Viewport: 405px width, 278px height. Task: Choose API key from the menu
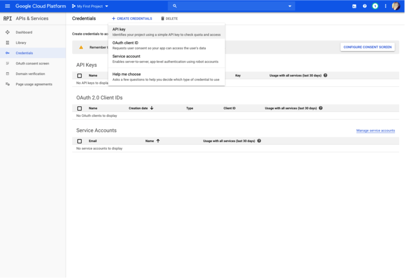[167, 32]
